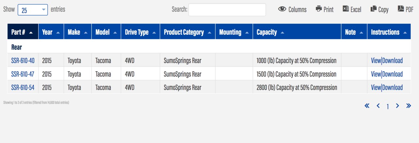Image resolution: width=419 pixels, height=143 pixels.
Task: Open the Columns visibility menu
Action: [292, 9]
